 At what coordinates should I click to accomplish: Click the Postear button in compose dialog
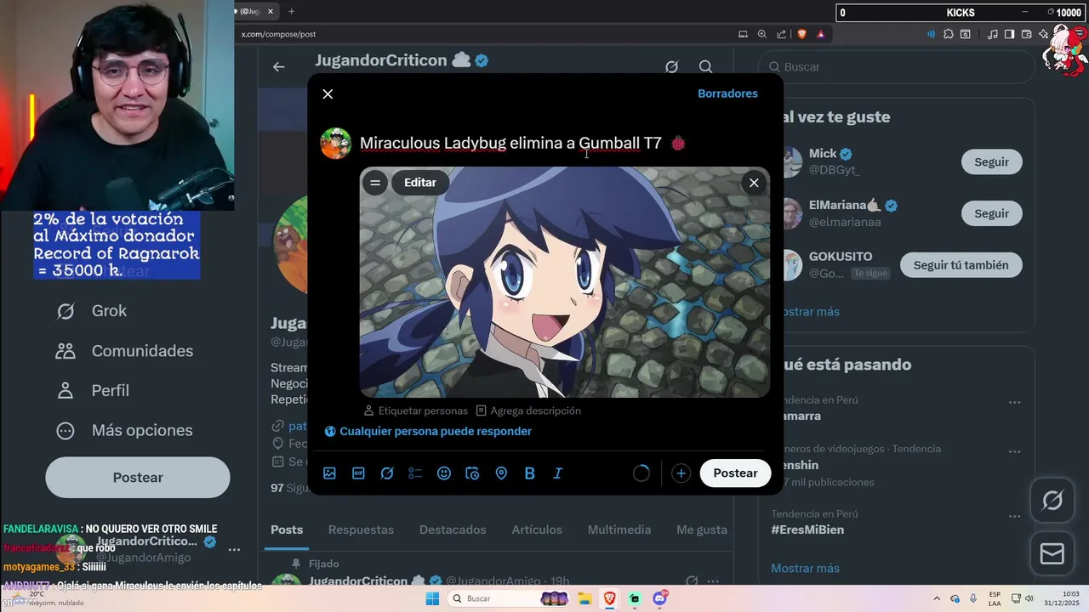pos(735,473)
